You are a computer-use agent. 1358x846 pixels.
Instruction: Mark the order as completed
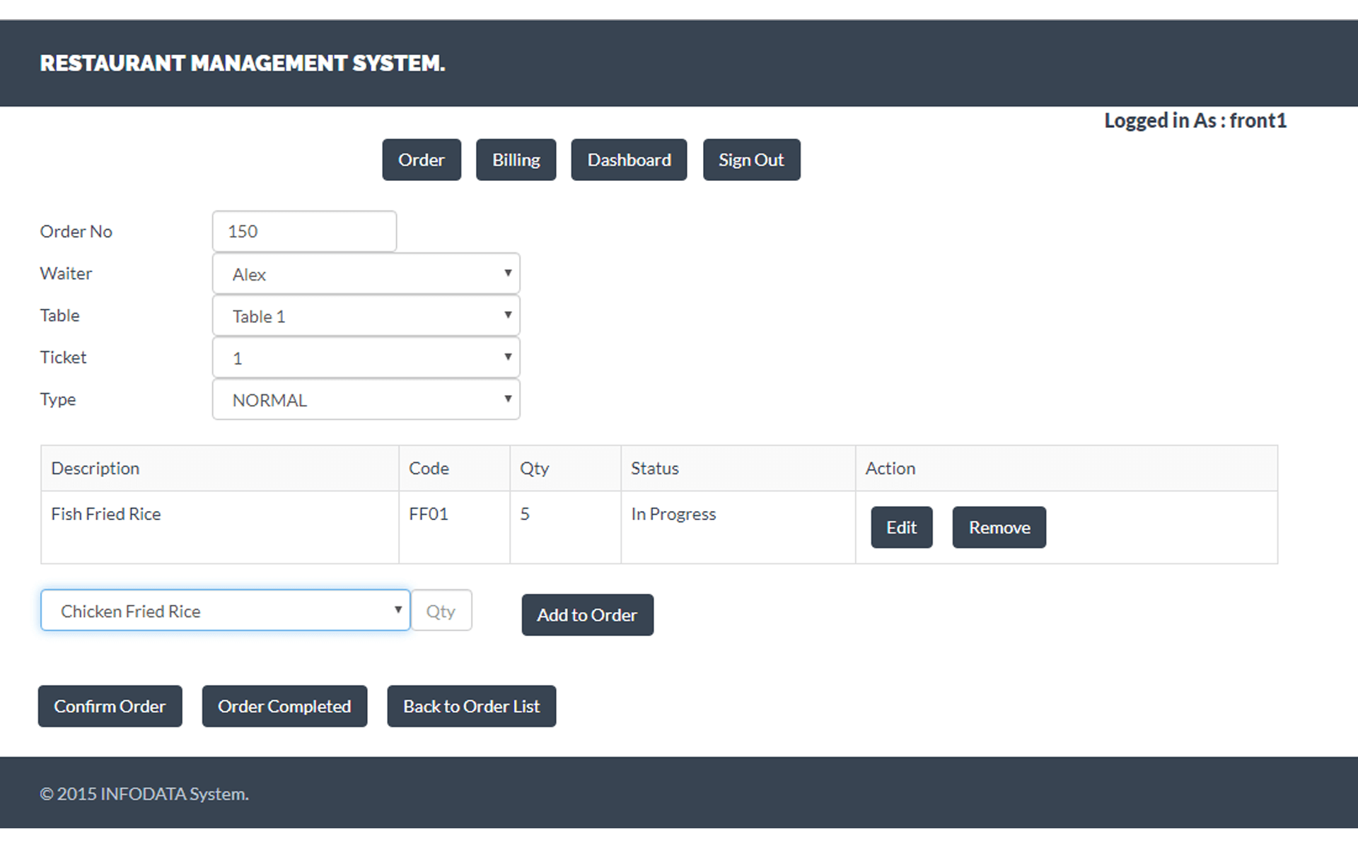click(284, 706)
